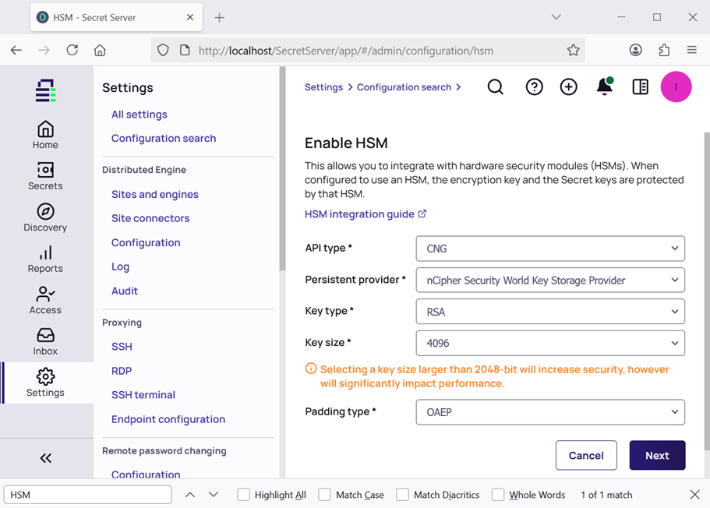Open All settings in Settings menu

tap(140, 115)
